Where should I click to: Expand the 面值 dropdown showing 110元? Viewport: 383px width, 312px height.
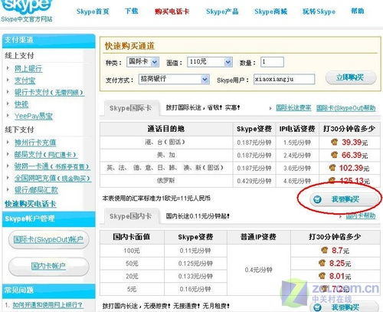tap(210, 62)
